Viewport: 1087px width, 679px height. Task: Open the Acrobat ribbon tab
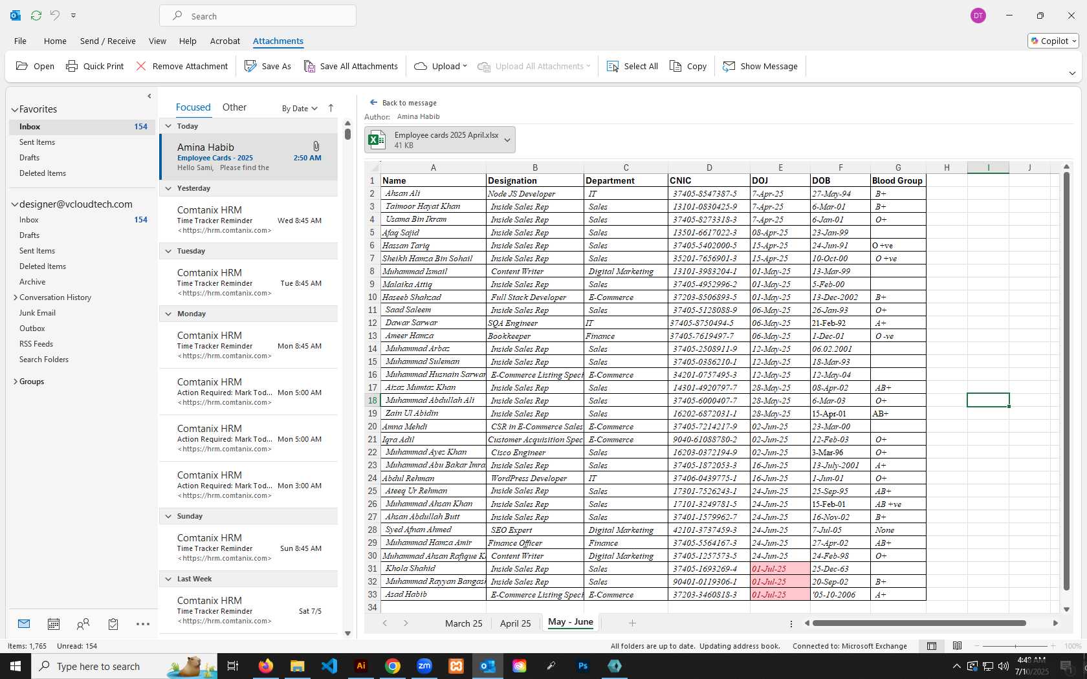click(x=225, y=41)
